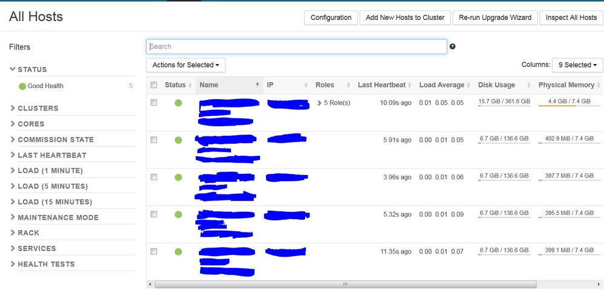Click the horizontal scrollbar left arrow

pos(150,284)
